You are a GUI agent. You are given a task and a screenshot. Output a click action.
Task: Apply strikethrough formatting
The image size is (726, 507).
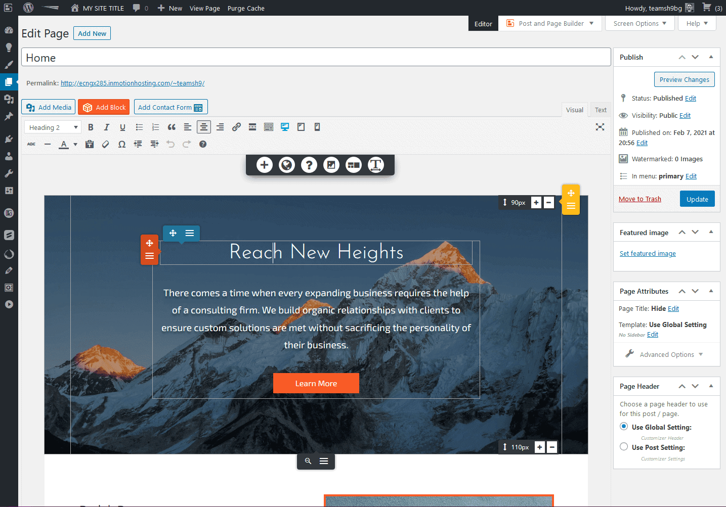point(31,144)
